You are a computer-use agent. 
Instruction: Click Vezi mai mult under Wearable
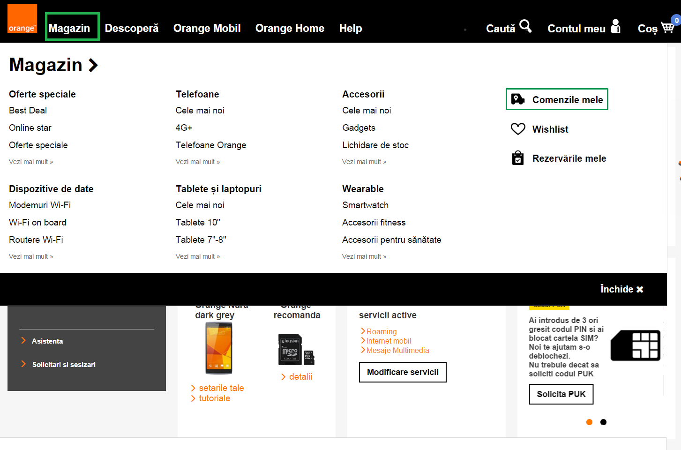[364, 256]
